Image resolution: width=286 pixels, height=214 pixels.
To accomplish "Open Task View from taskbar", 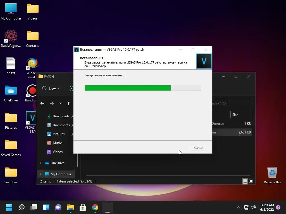I will [34, 207].
